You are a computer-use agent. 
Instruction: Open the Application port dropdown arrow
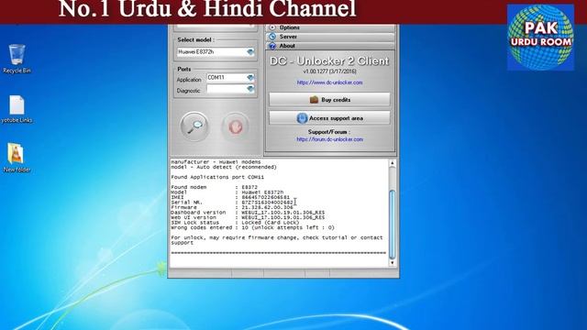[250, 77]
